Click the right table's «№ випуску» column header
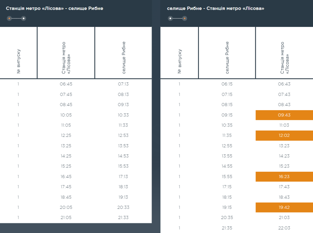 click(x=179, y=61)
